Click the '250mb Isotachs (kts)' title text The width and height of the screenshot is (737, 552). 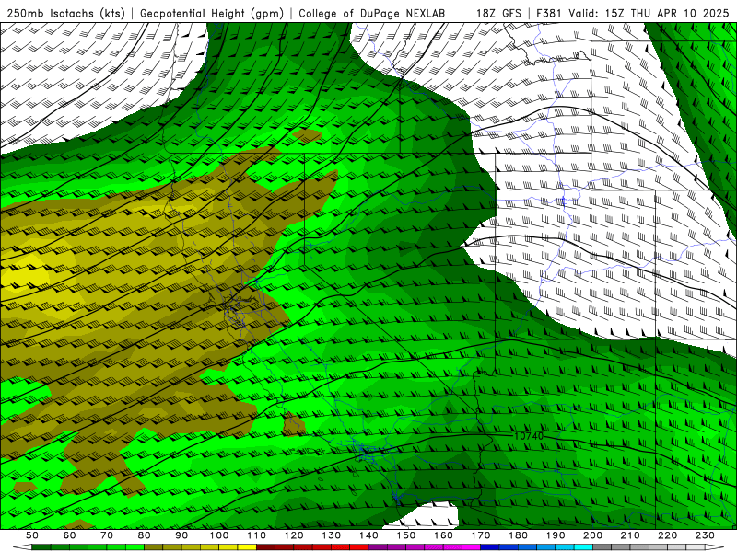[x=66, y=14]
